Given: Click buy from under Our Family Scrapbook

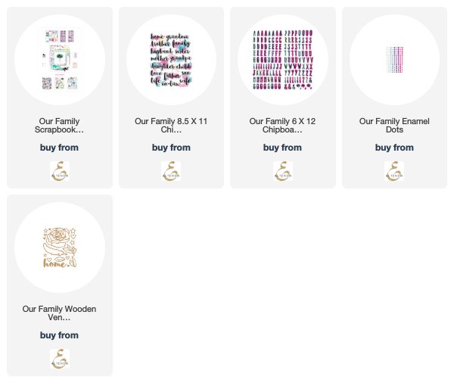Looking at the screenshot, I should 59,148.
